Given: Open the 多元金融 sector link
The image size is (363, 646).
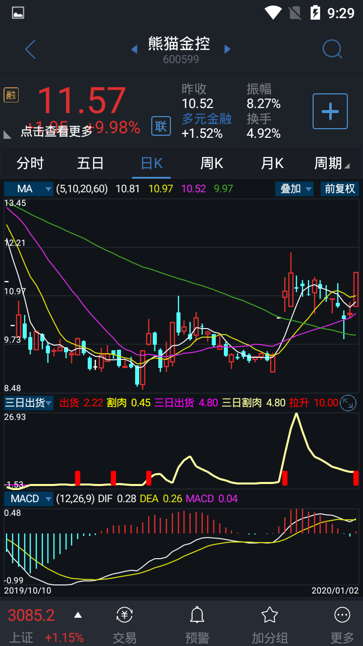Looking at the screenshot, I should pos(207,119).
